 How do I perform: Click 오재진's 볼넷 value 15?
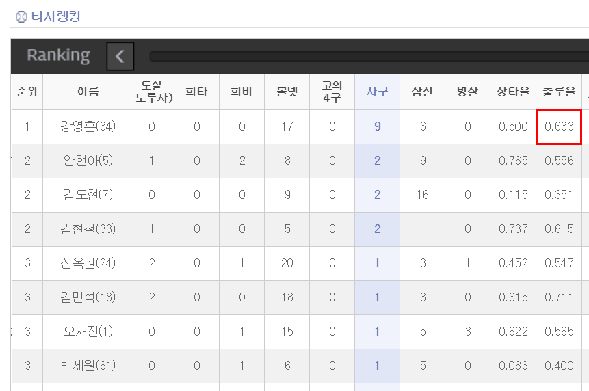pyautogui.click(x=287, y=332)
